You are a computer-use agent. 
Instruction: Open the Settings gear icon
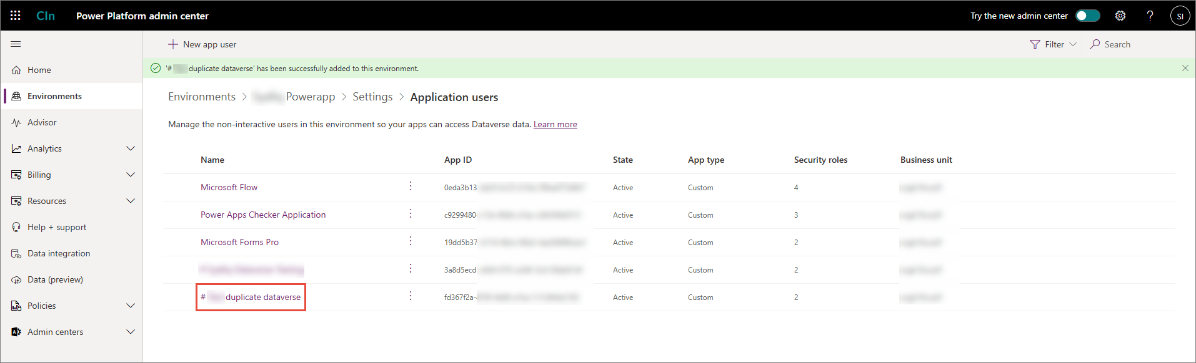[x=1120, y=16]
